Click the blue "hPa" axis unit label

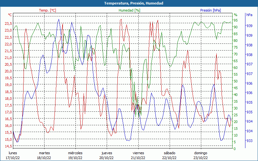[249, 15]
